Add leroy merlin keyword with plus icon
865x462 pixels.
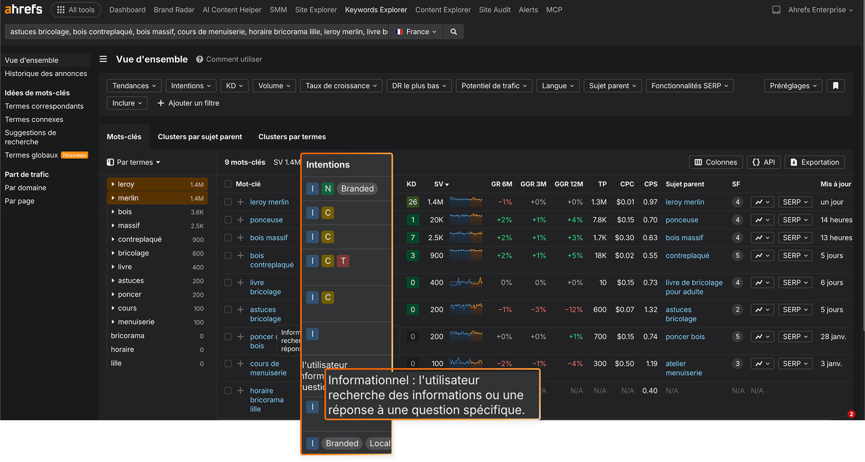pos(240,202)
